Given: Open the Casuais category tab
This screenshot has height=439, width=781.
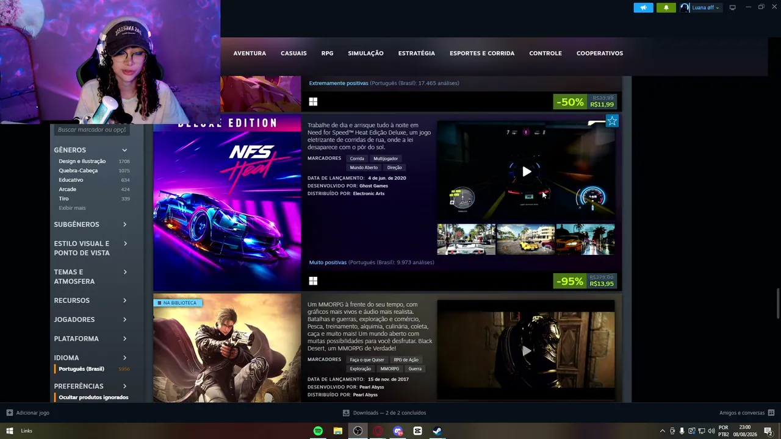Looking at the screenshot, I should coord(293,53).
